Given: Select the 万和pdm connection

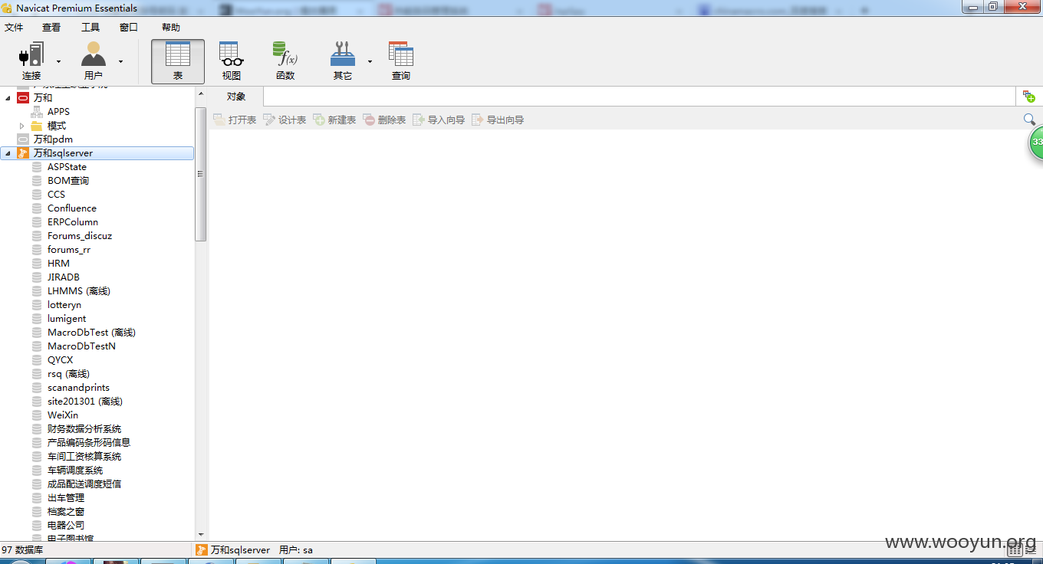Looking at the screenshot, I should pos(53,139).
